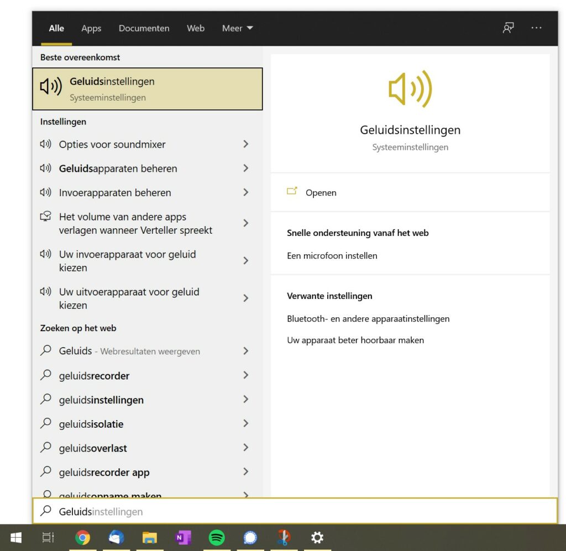This screenshot has height=551, width=566.
Task: Switch to the Alle tab
Action: coord(56,28)
